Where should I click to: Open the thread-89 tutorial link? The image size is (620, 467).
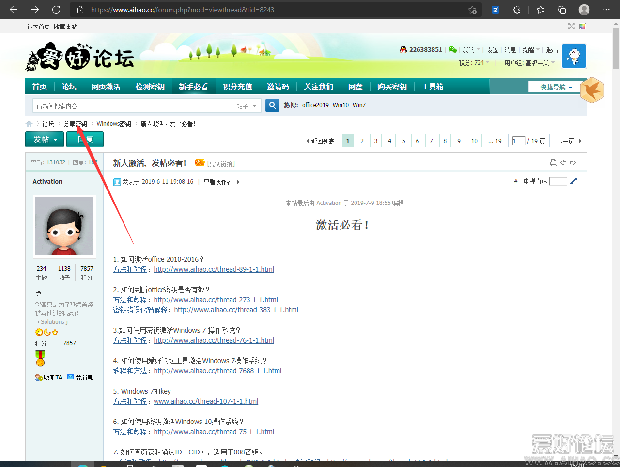click(x=214, y=269)
